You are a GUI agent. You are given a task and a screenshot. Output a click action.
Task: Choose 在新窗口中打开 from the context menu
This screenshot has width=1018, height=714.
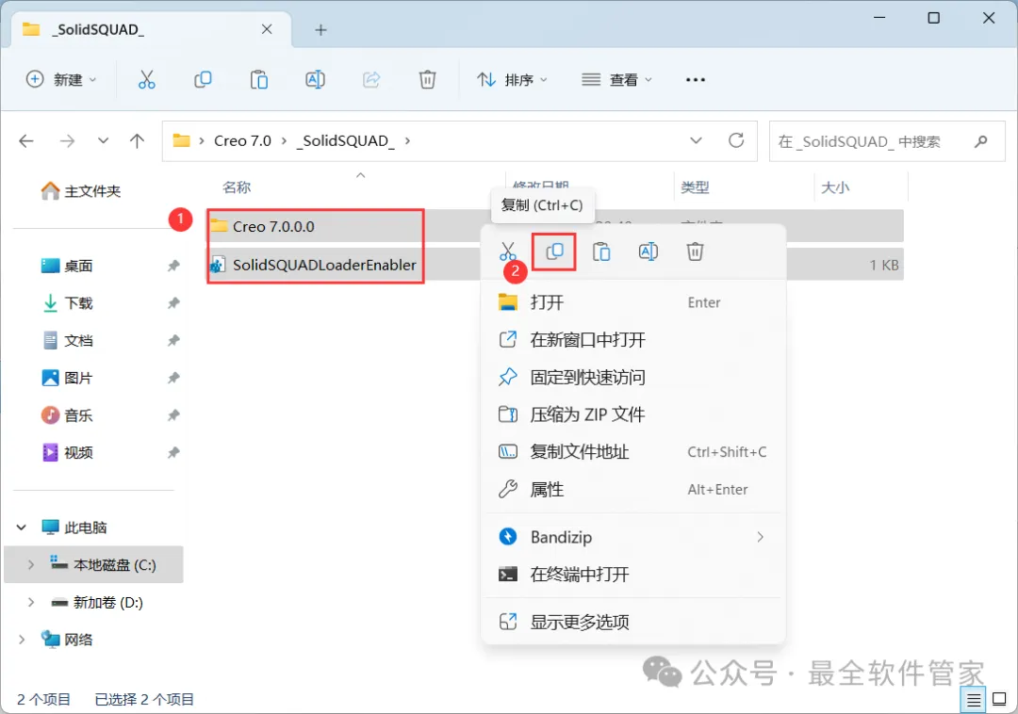(633, 340)
